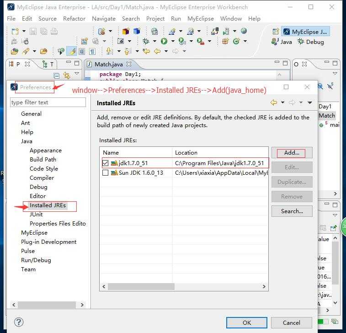346x333 pixels.
Task: Click the orange cube toolbar icon
Action: [126, 31]
